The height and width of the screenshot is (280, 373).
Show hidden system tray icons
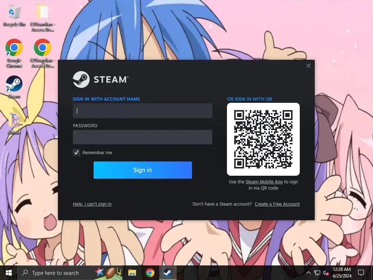coord(308,273)
